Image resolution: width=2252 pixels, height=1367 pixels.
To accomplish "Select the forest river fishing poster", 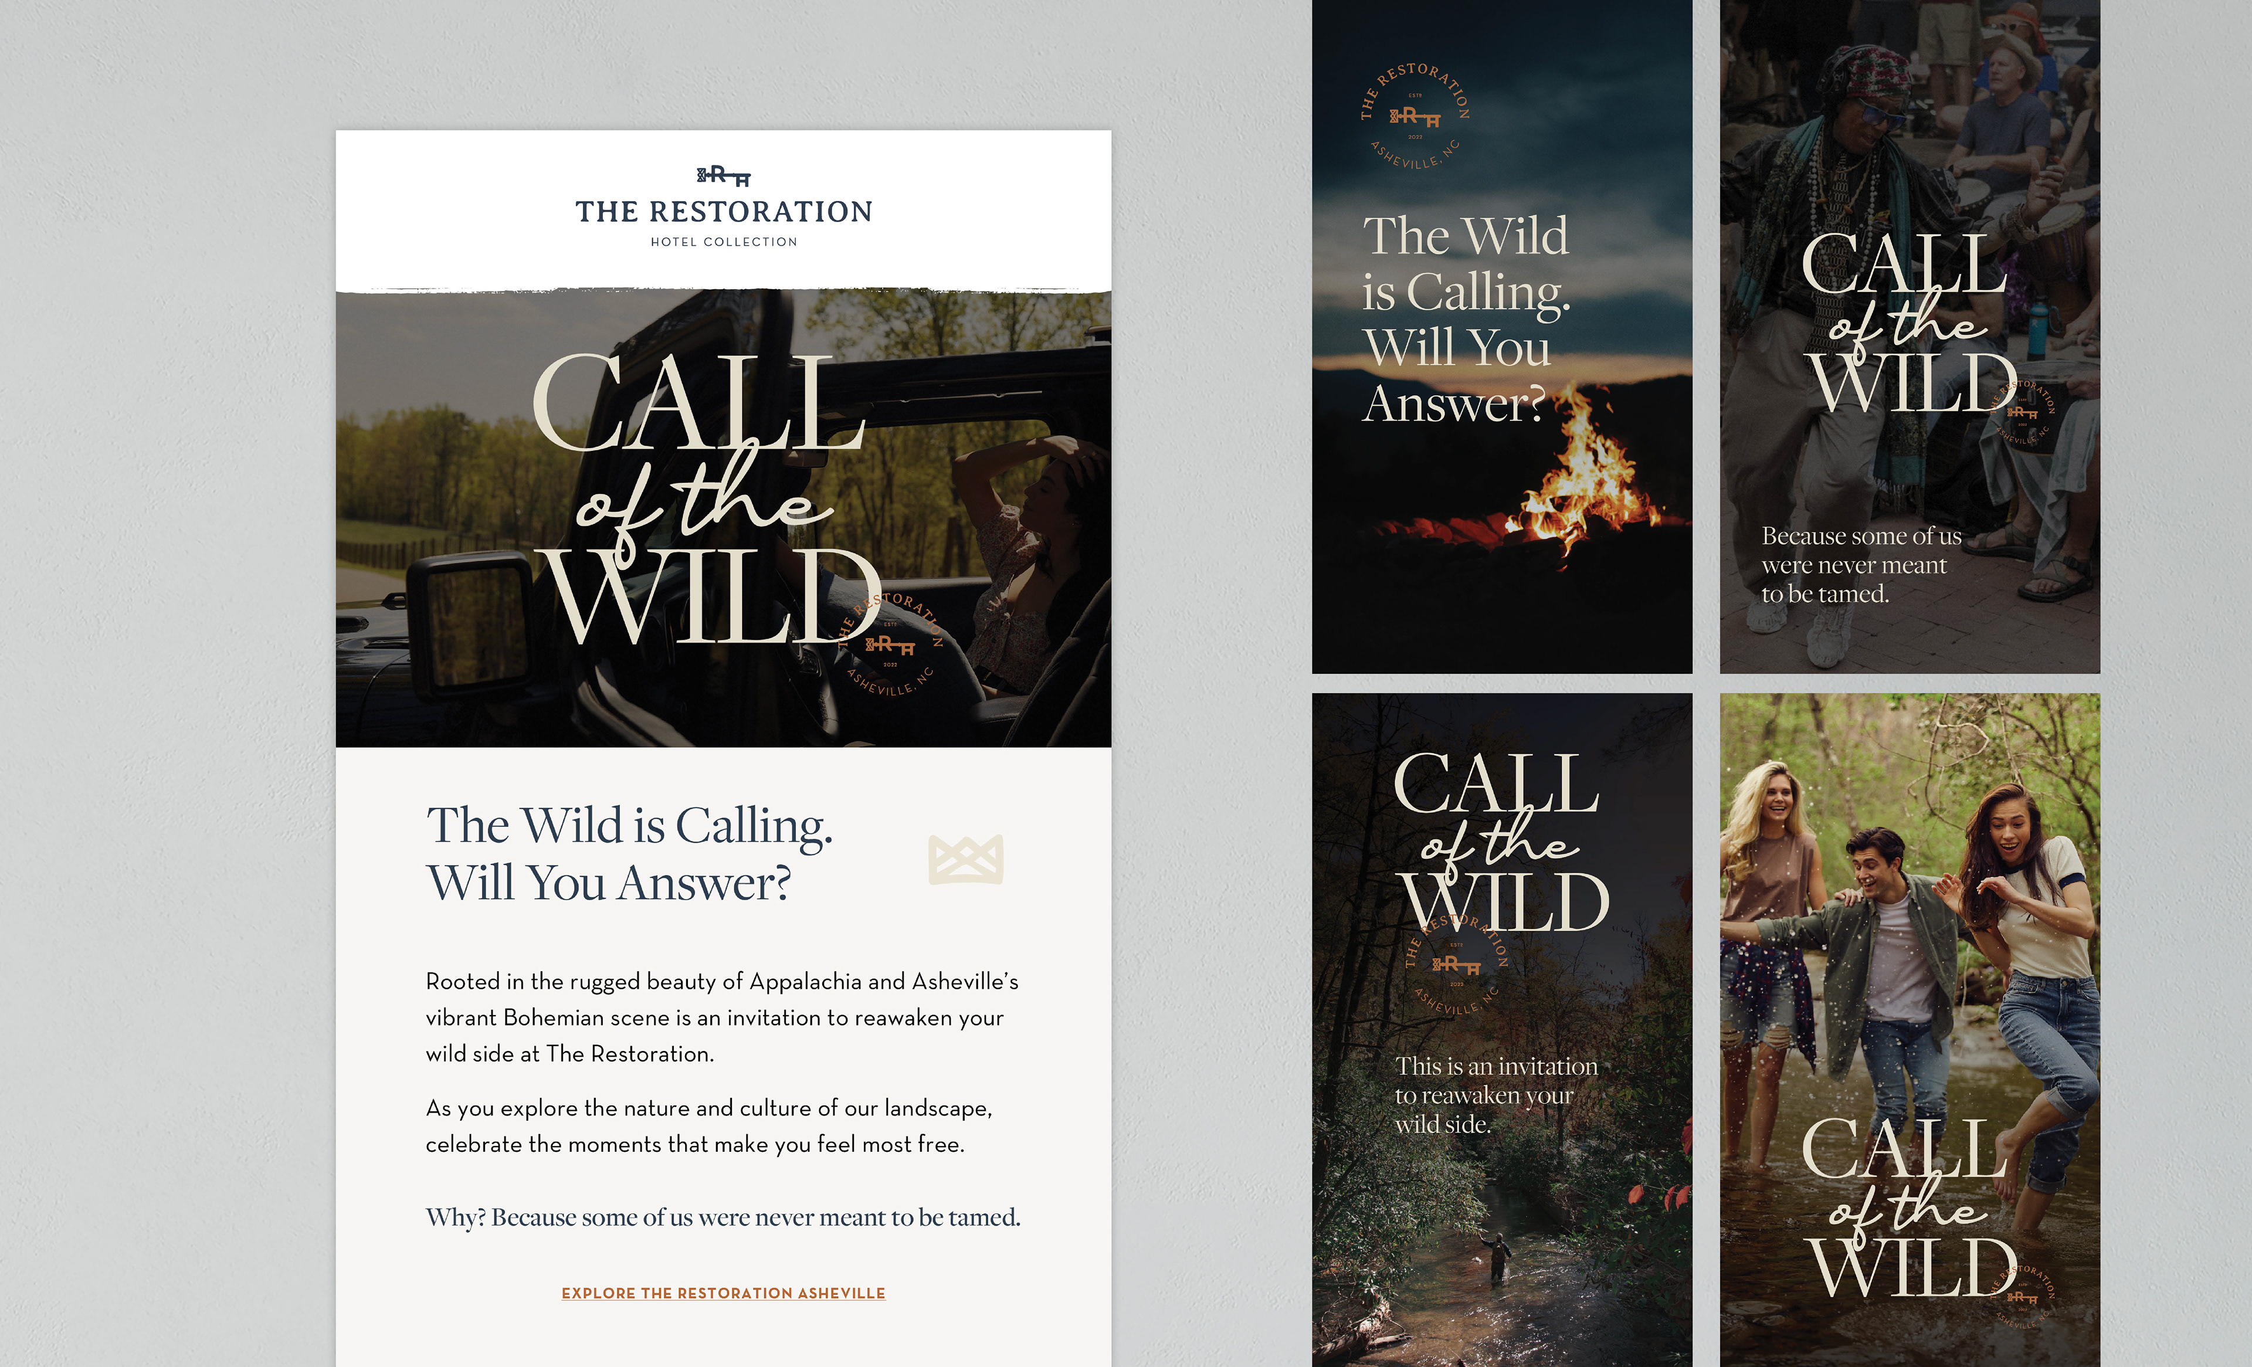I will (x=1502, y=1030).
